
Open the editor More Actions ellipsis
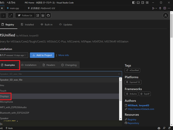pos(169,8)
